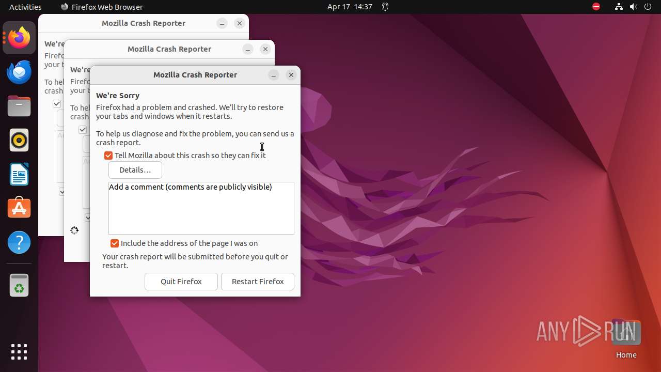Open Rhythmbox music player

click(19, 140)
